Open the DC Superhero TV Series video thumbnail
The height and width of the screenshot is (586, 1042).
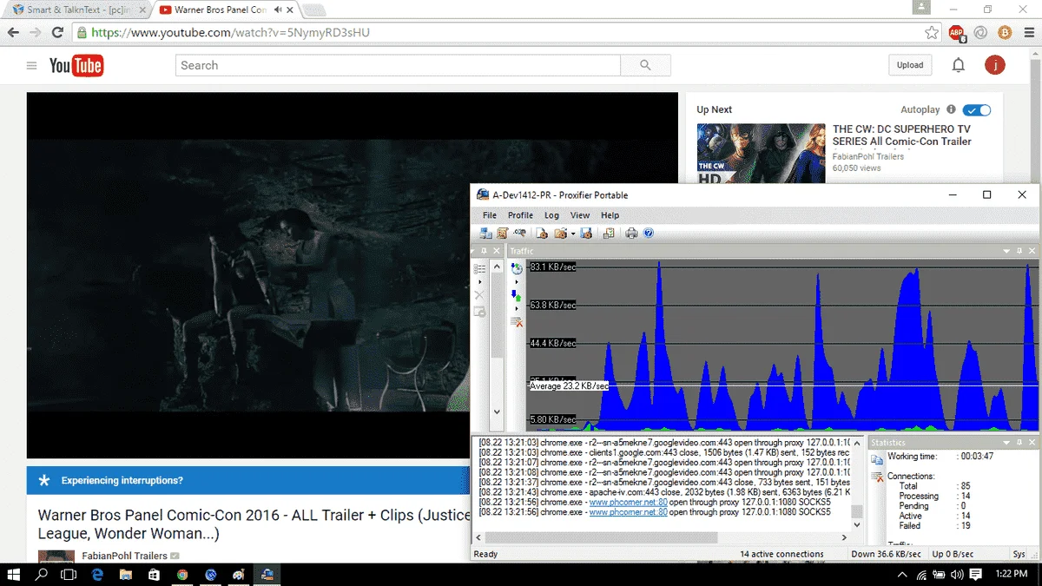(761, 154)
